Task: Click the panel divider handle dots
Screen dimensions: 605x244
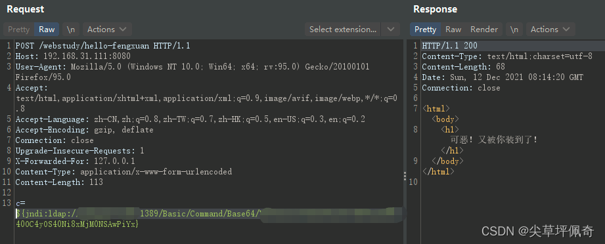Action: tap(405, 176)
